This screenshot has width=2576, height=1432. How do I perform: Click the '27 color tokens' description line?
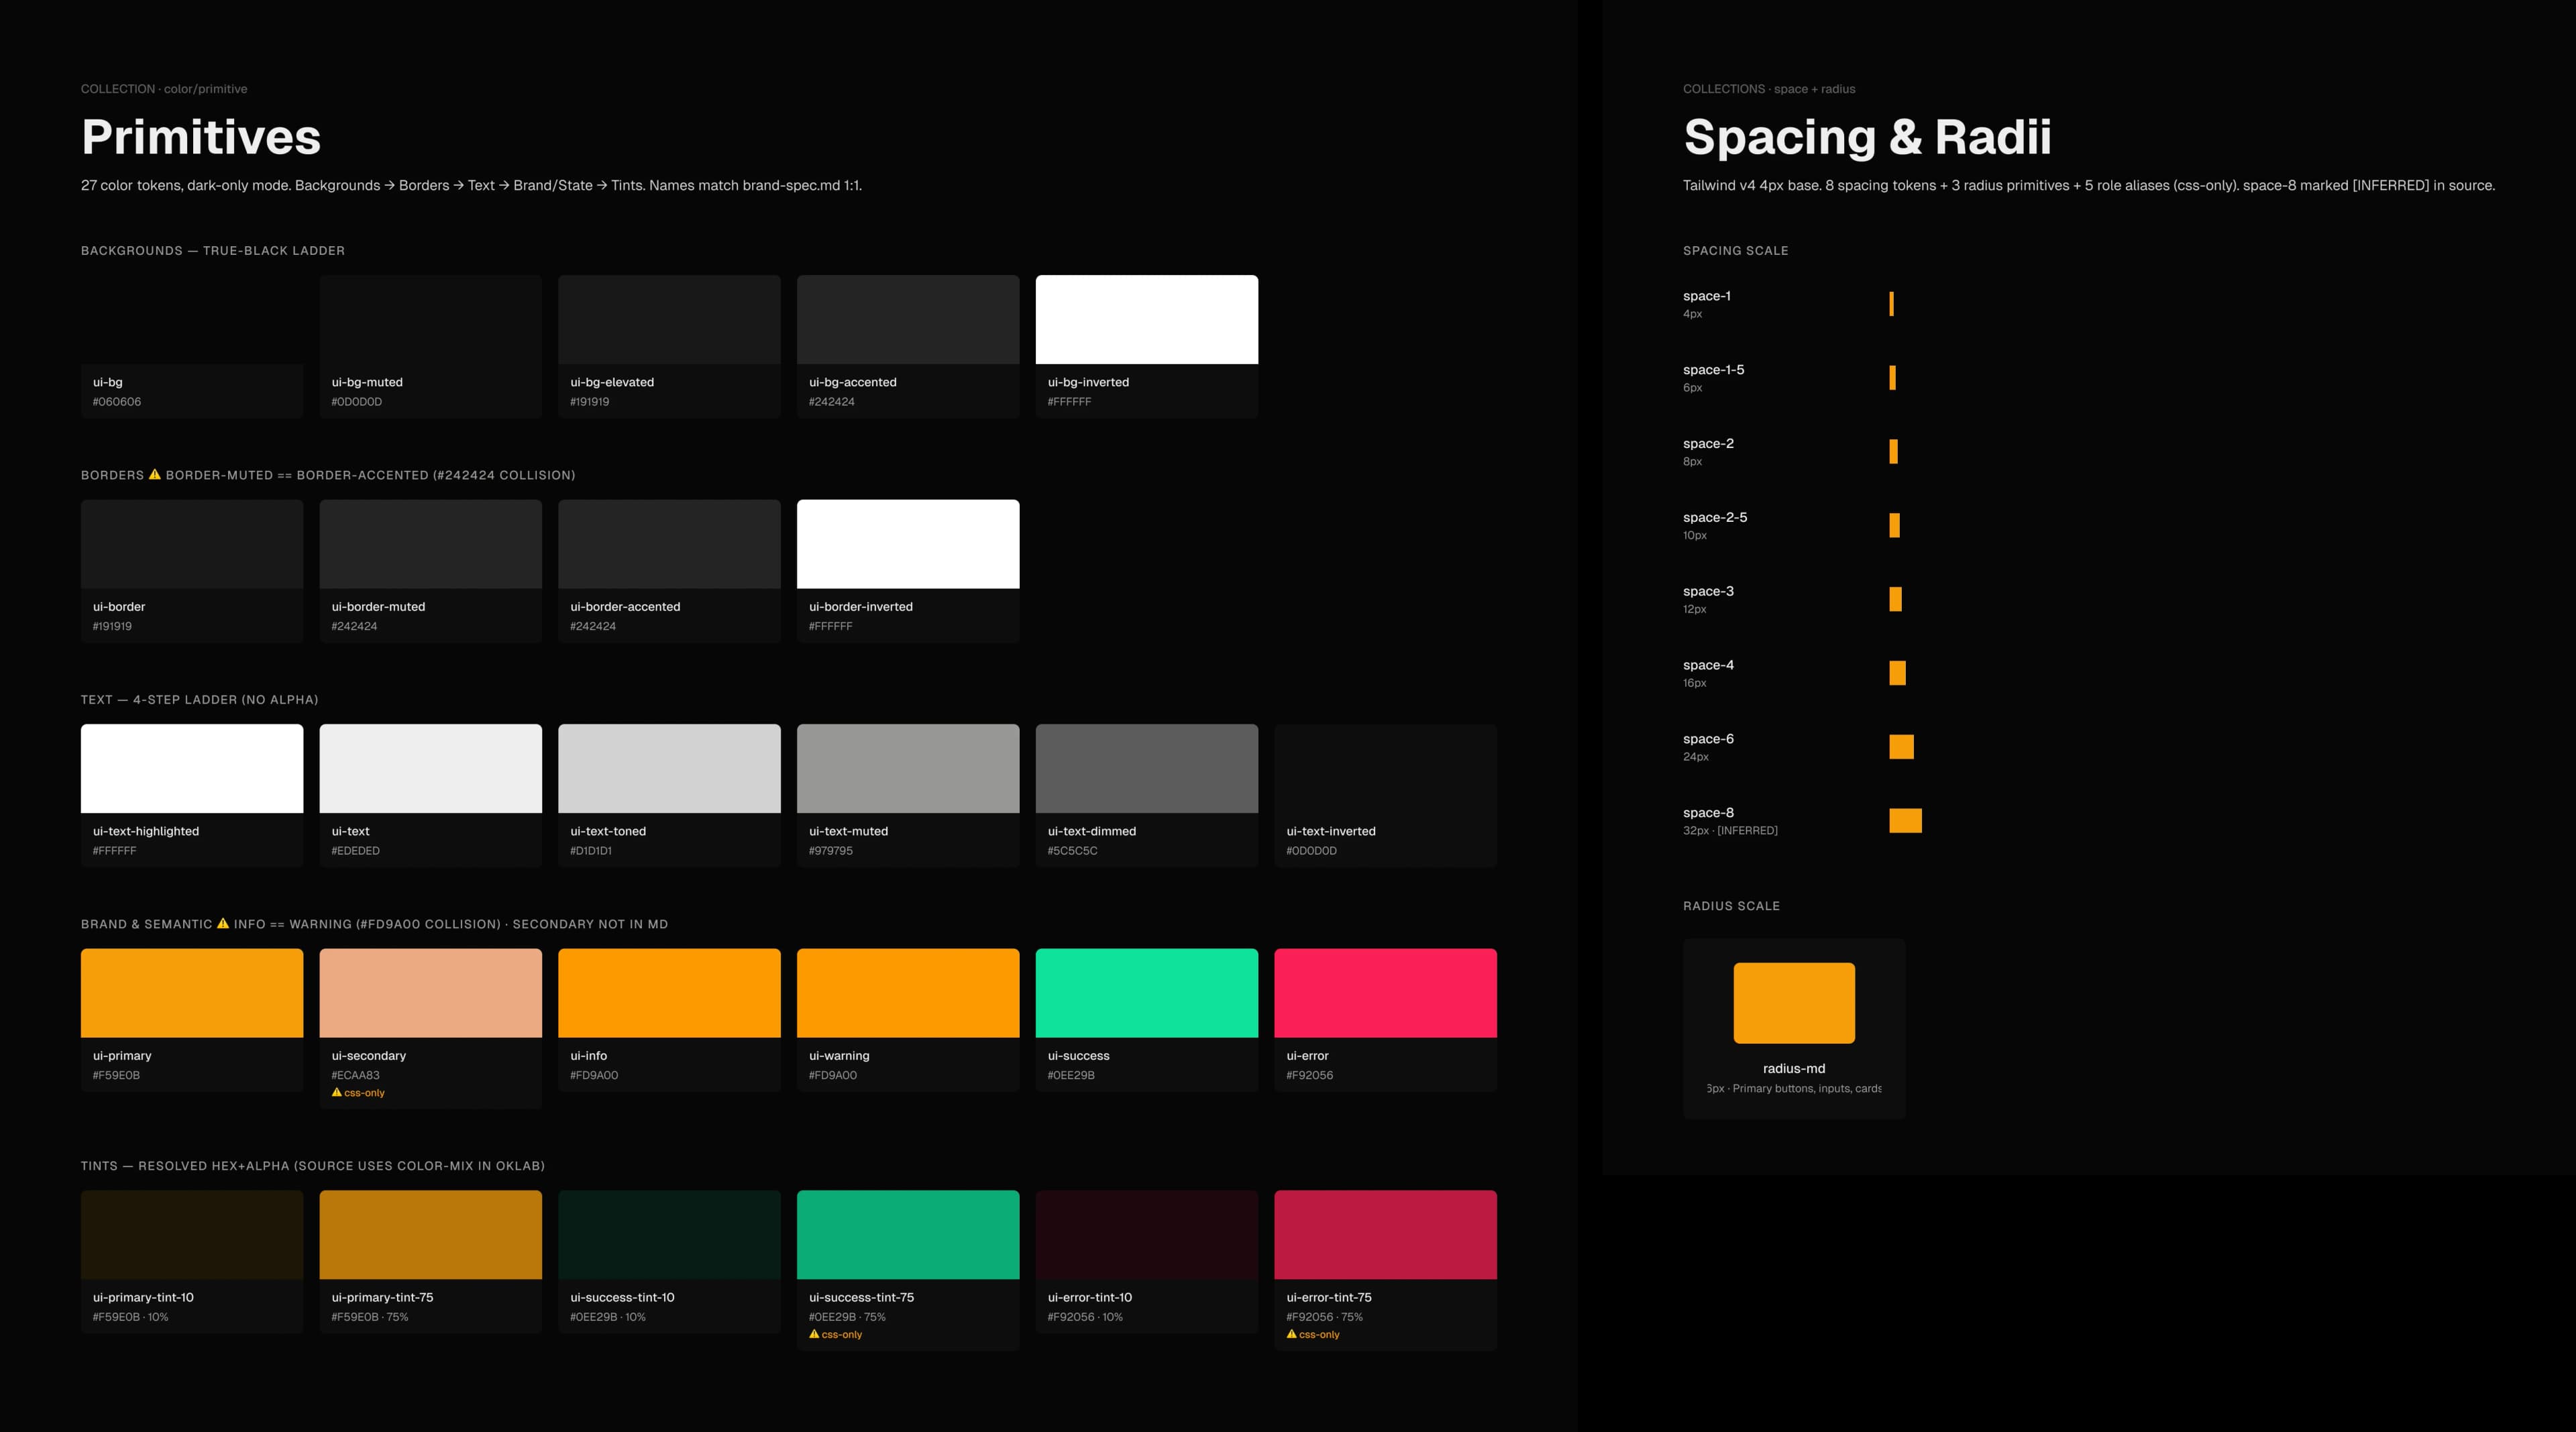tap(471, 186)
